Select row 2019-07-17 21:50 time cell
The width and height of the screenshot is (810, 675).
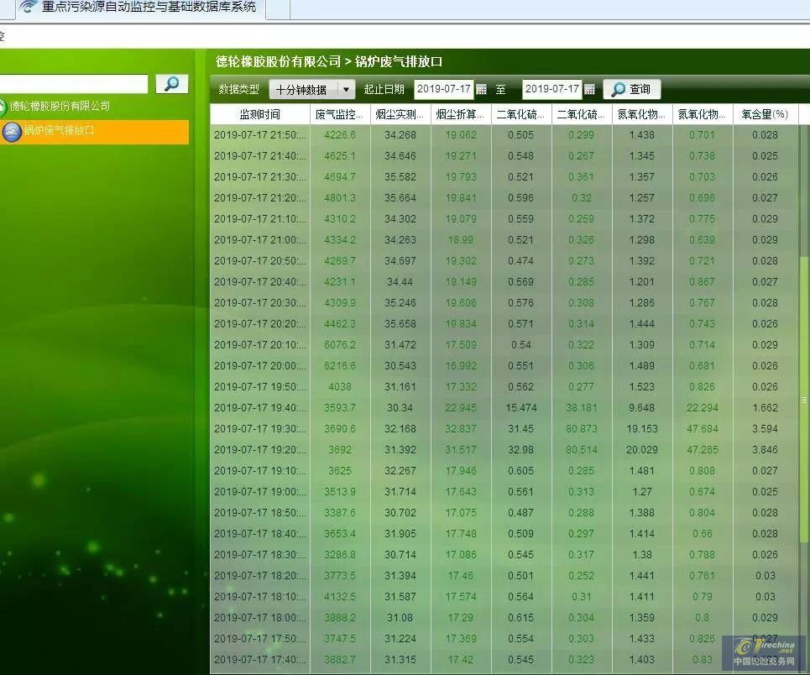pos(260,135)
